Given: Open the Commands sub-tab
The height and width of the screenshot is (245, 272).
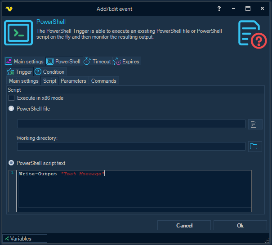Looking at the screenshot, I should pos(104,81).
